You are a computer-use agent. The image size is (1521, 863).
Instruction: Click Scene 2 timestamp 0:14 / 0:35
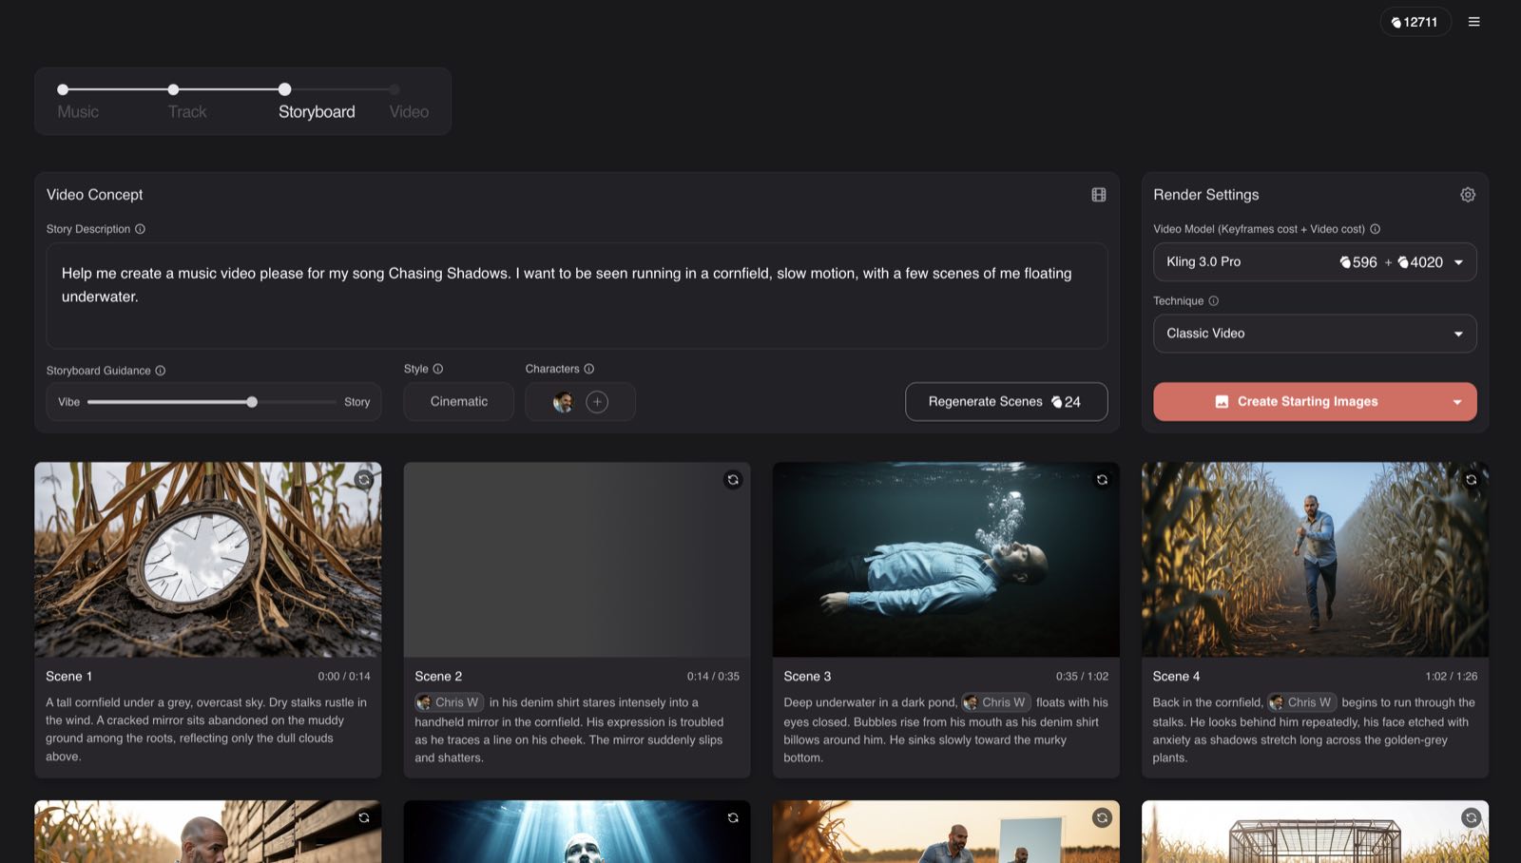713,677
